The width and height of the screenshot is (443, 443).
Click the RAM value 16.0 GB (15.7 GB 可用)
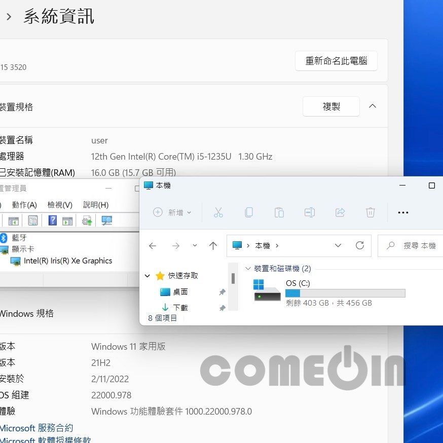[x=133, y=172]
